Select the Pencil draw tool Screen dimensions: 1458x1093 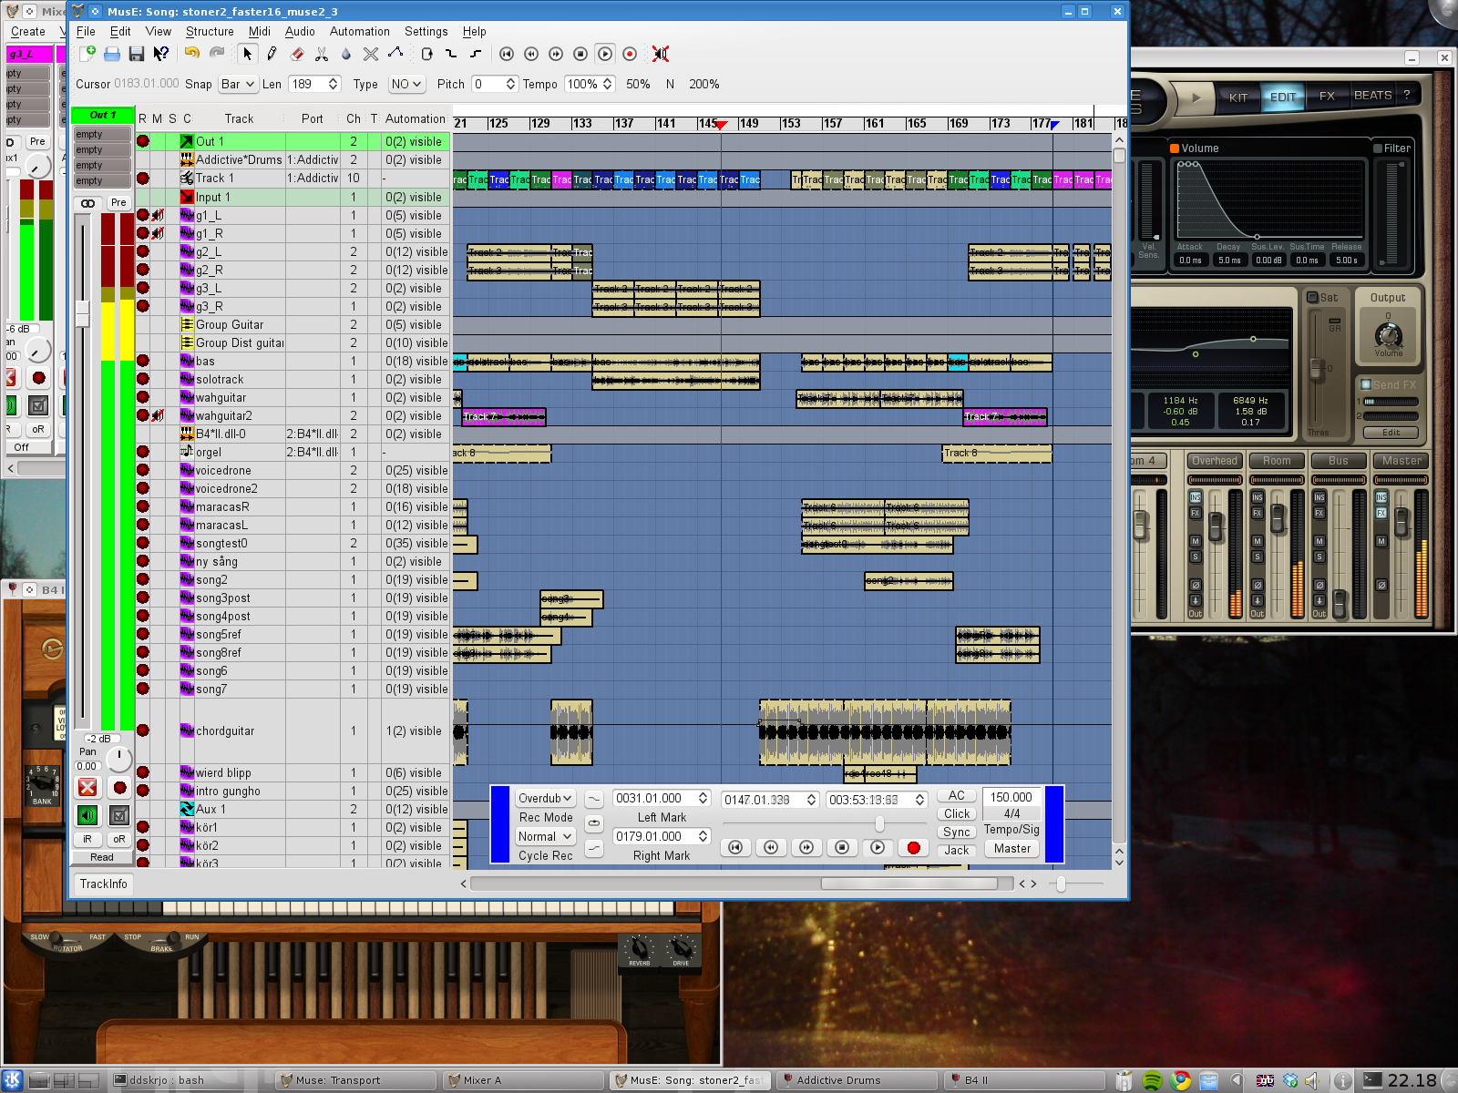pyautogui.click(x=272, y=54)
